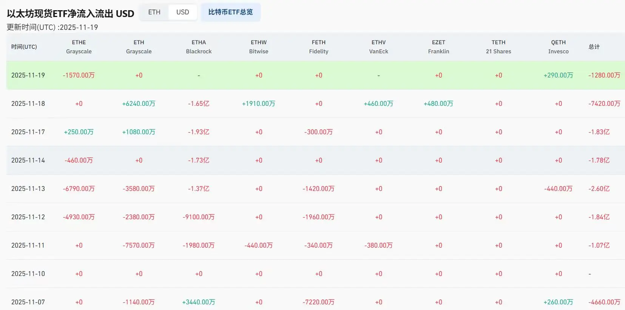Select the 2025-11-07 date cell

[x=28, y=302]
